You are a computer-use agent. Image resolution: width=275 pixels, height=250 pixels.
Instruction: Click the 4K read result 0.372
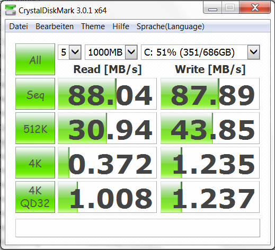click(x=107, y=163)
